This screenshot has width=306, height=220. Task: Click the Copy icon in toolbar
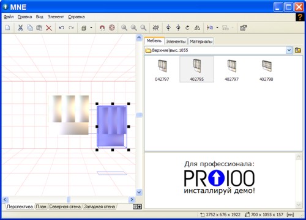coord(30,28)
